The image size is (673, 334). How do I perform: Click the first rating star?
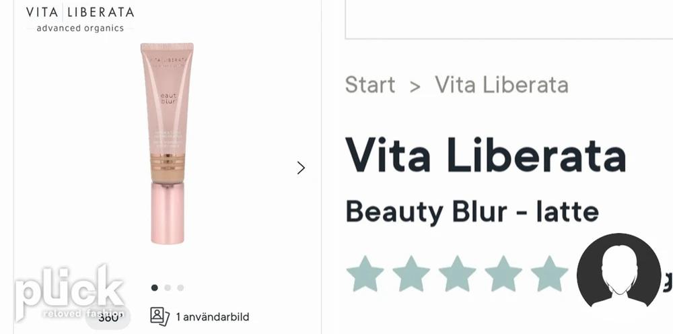(365, 274)
